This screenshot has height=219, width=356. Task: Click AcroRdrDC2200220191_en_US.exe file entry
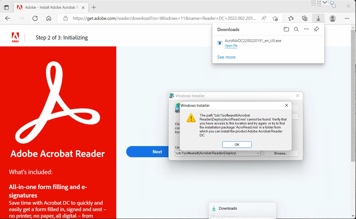pyautogui.click(x=253, y=41)
